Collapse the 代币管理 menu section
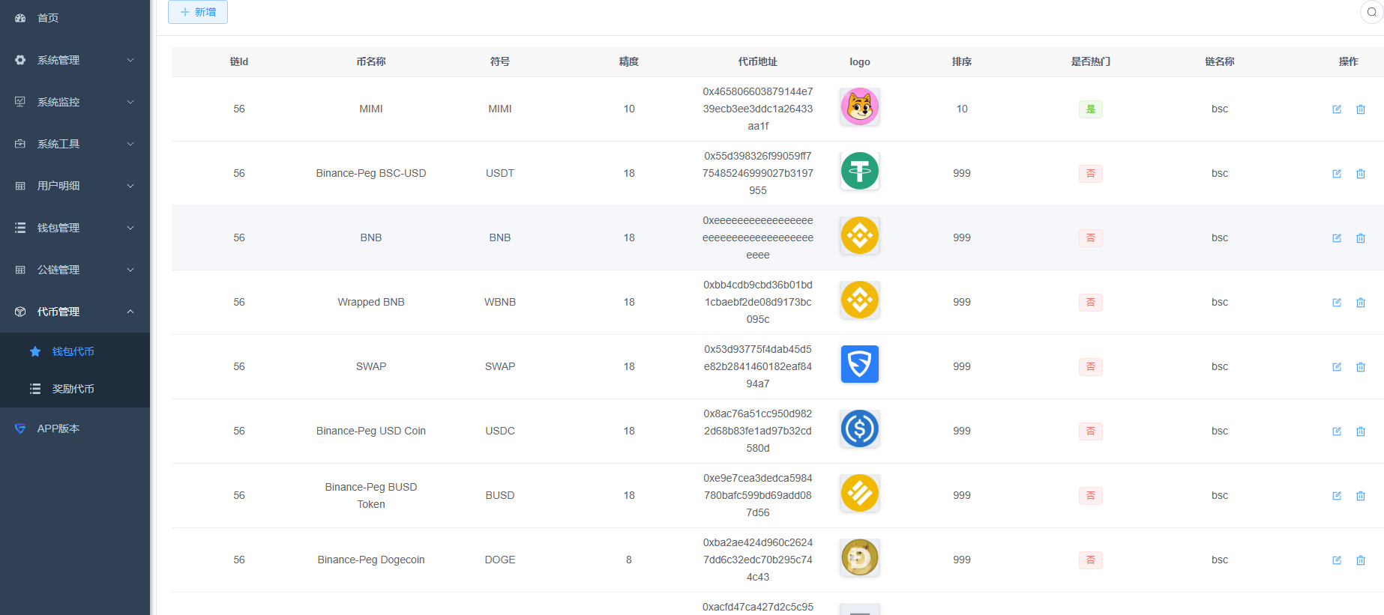This screenshot has height=615, width=1384. [x=74, y=312]
